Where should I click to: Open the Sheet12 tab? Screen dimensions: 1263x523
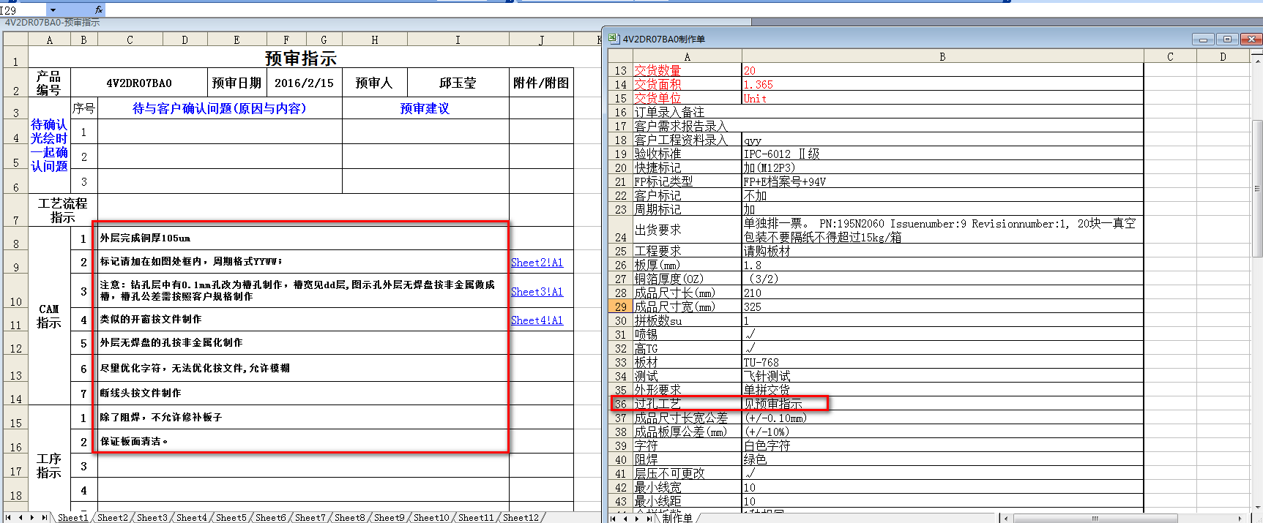click(521, 517)
